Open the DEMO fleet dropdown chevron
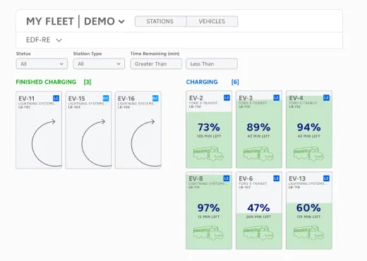 coord(121,22)
